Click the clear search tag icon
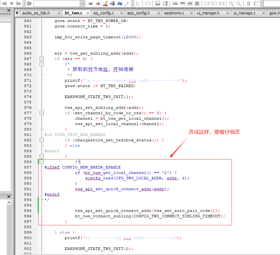 click(29, 4)
